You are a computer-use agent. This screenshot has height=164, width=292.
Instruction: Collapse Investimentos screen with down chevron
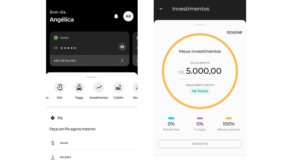click(161, 9)
